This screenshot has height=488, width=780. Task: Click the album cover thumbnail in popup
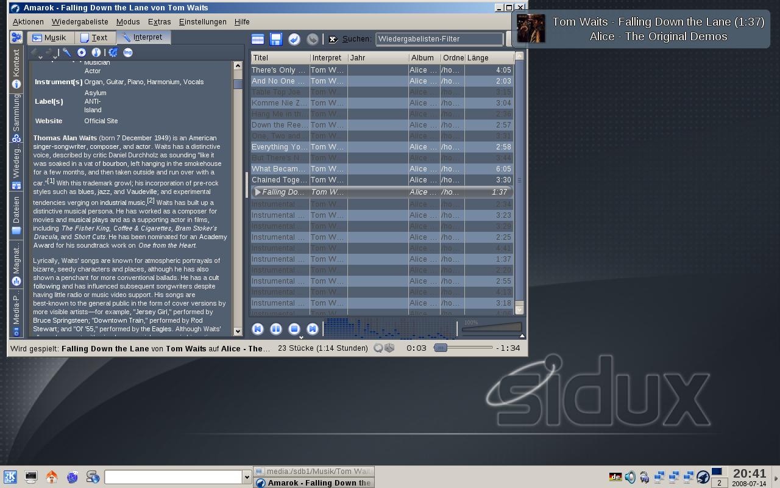[x=531, y=29]
